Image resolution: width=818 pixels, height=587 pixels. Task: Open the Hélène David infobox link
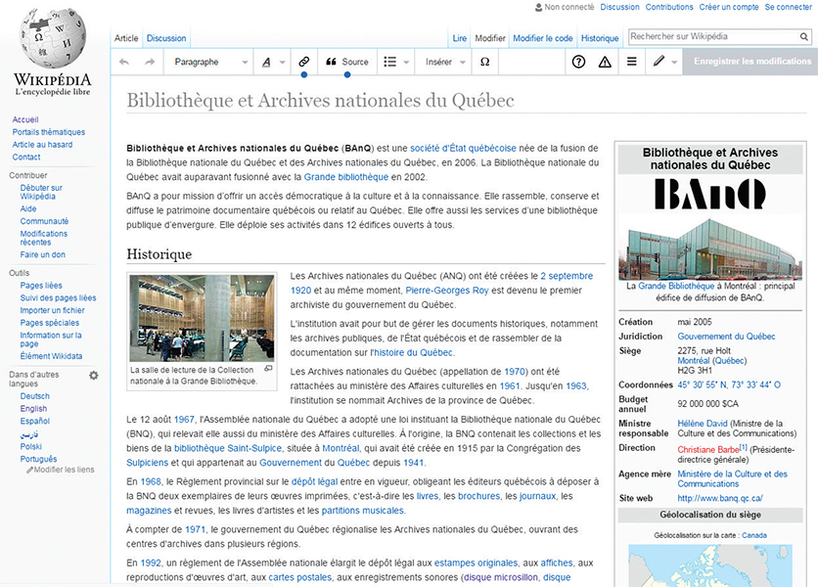(703, 424)
